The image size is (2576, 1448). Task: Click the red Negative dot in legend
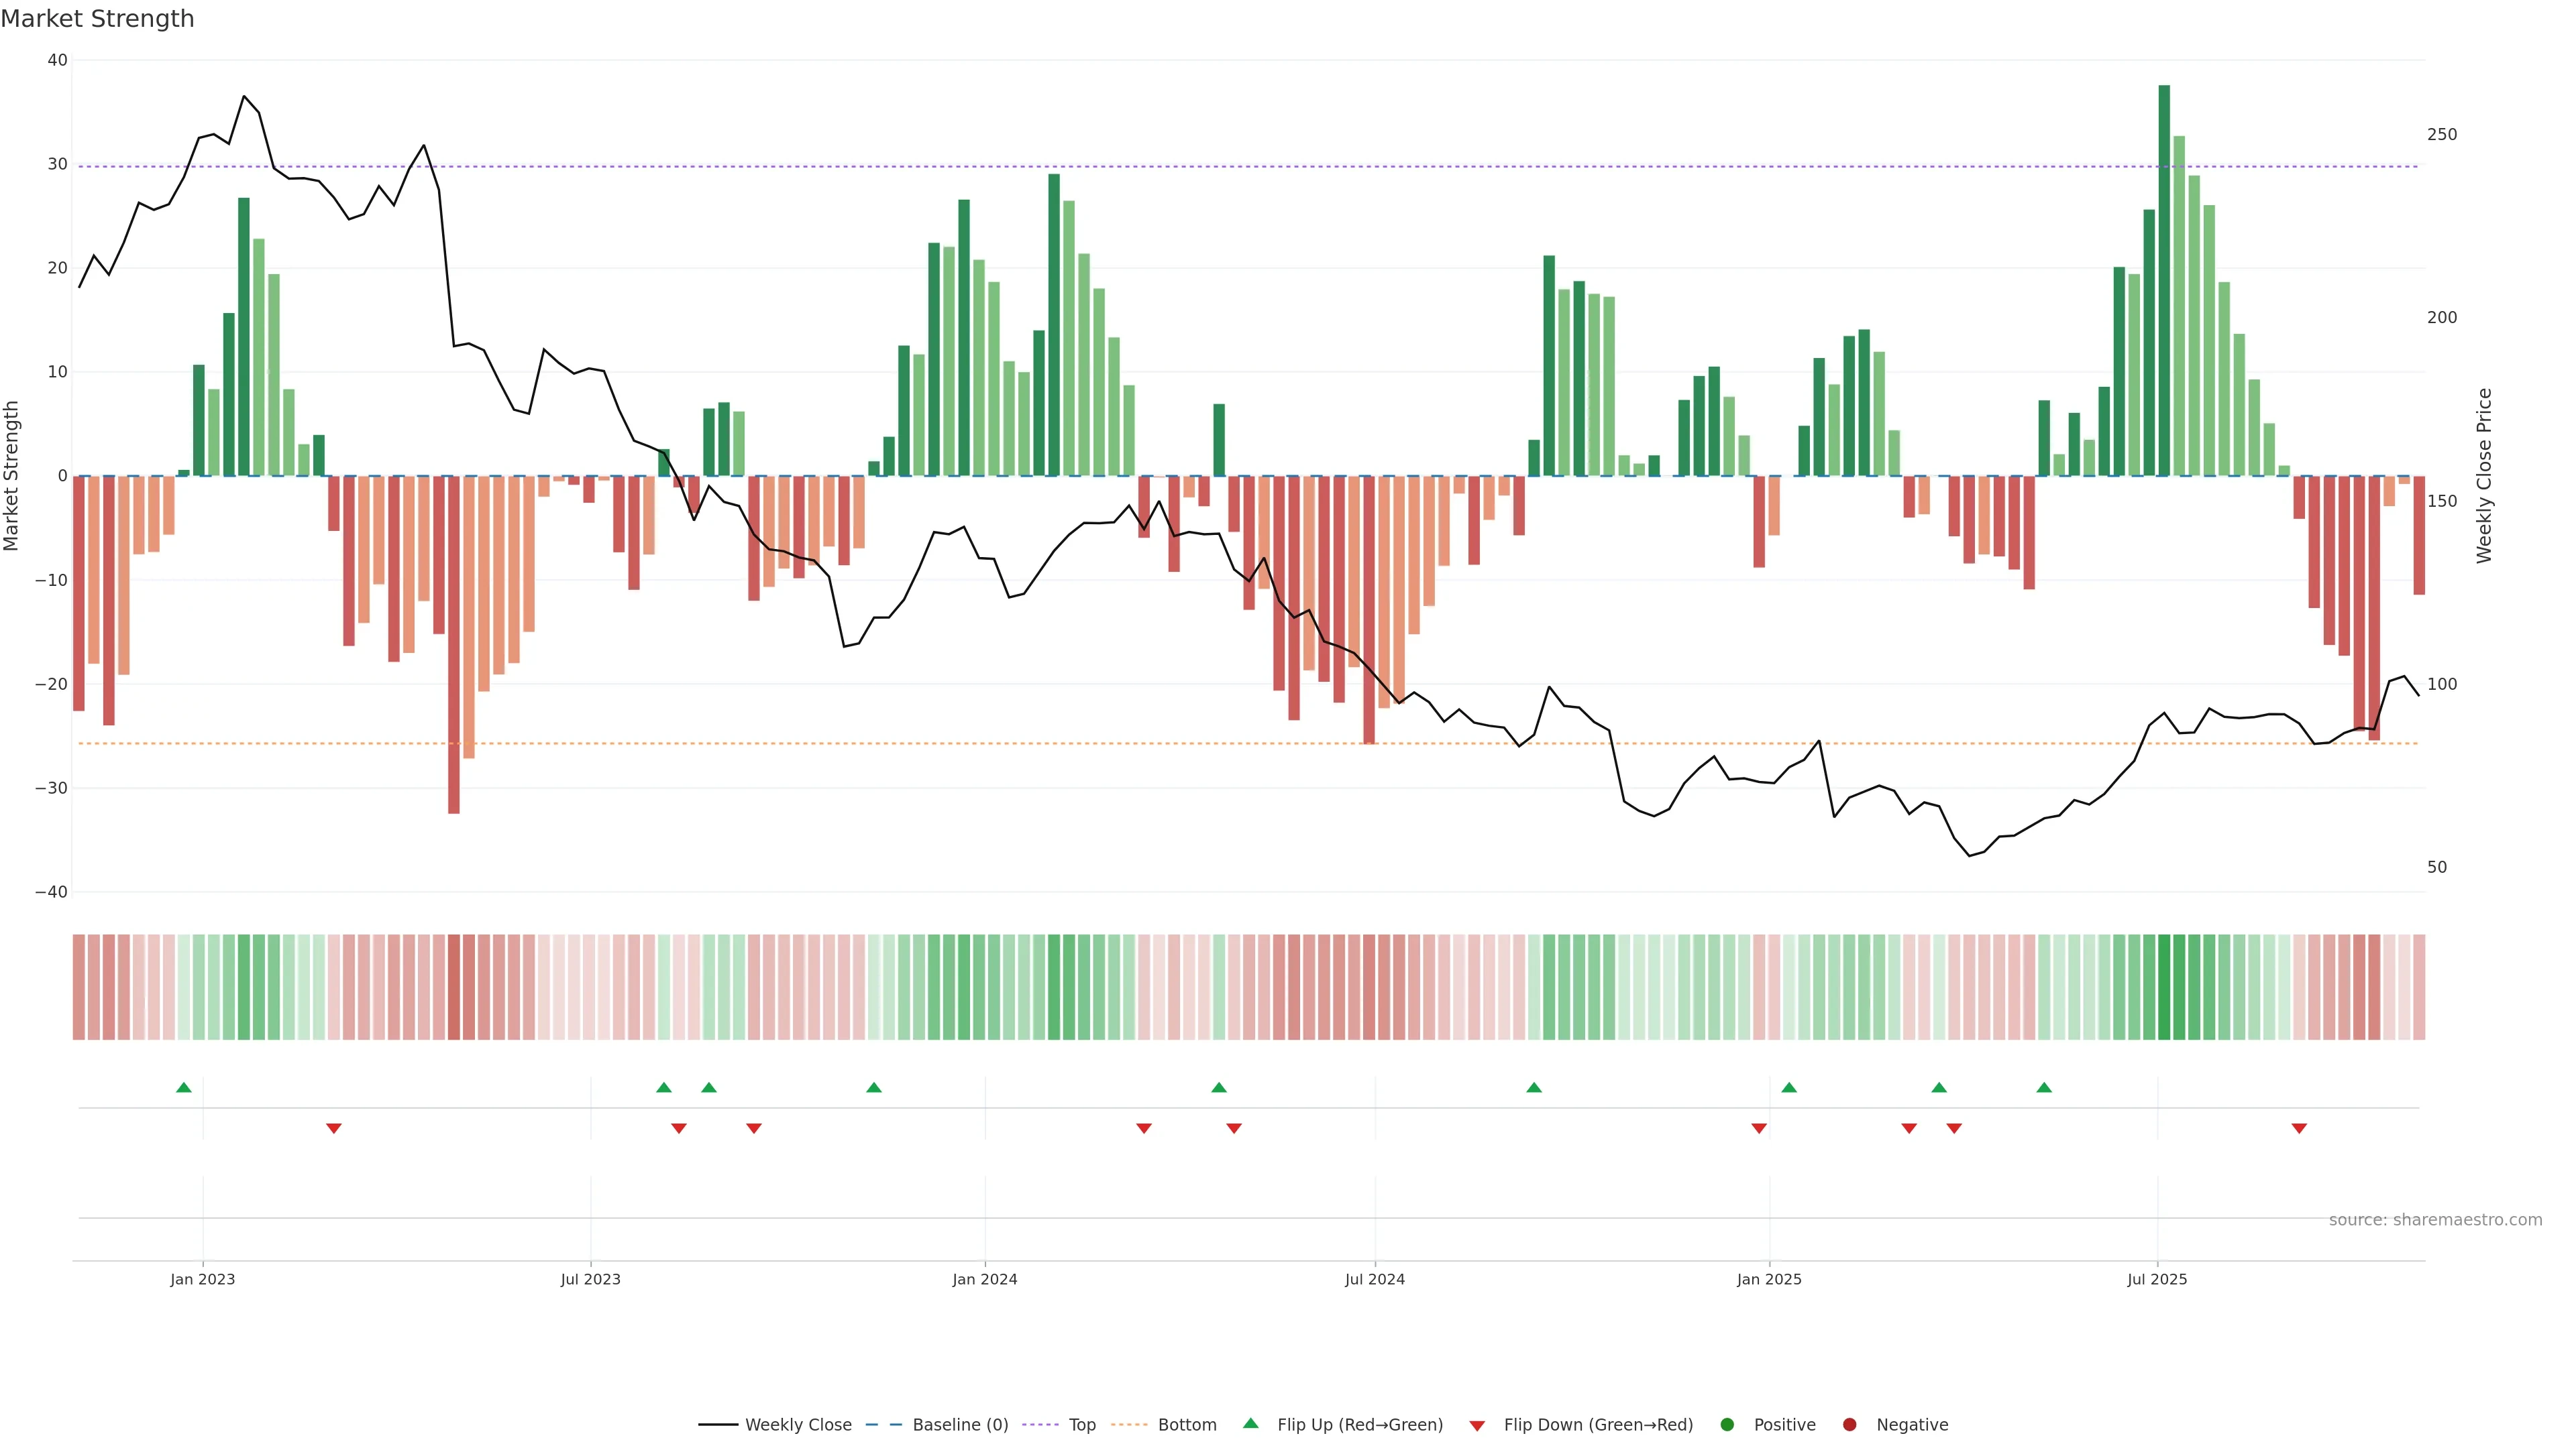[1849, 1424]
